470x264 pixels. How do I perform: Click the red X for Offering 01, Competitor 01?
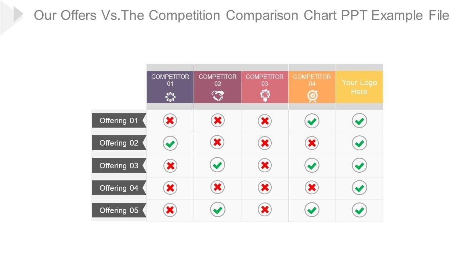(170, 121)
